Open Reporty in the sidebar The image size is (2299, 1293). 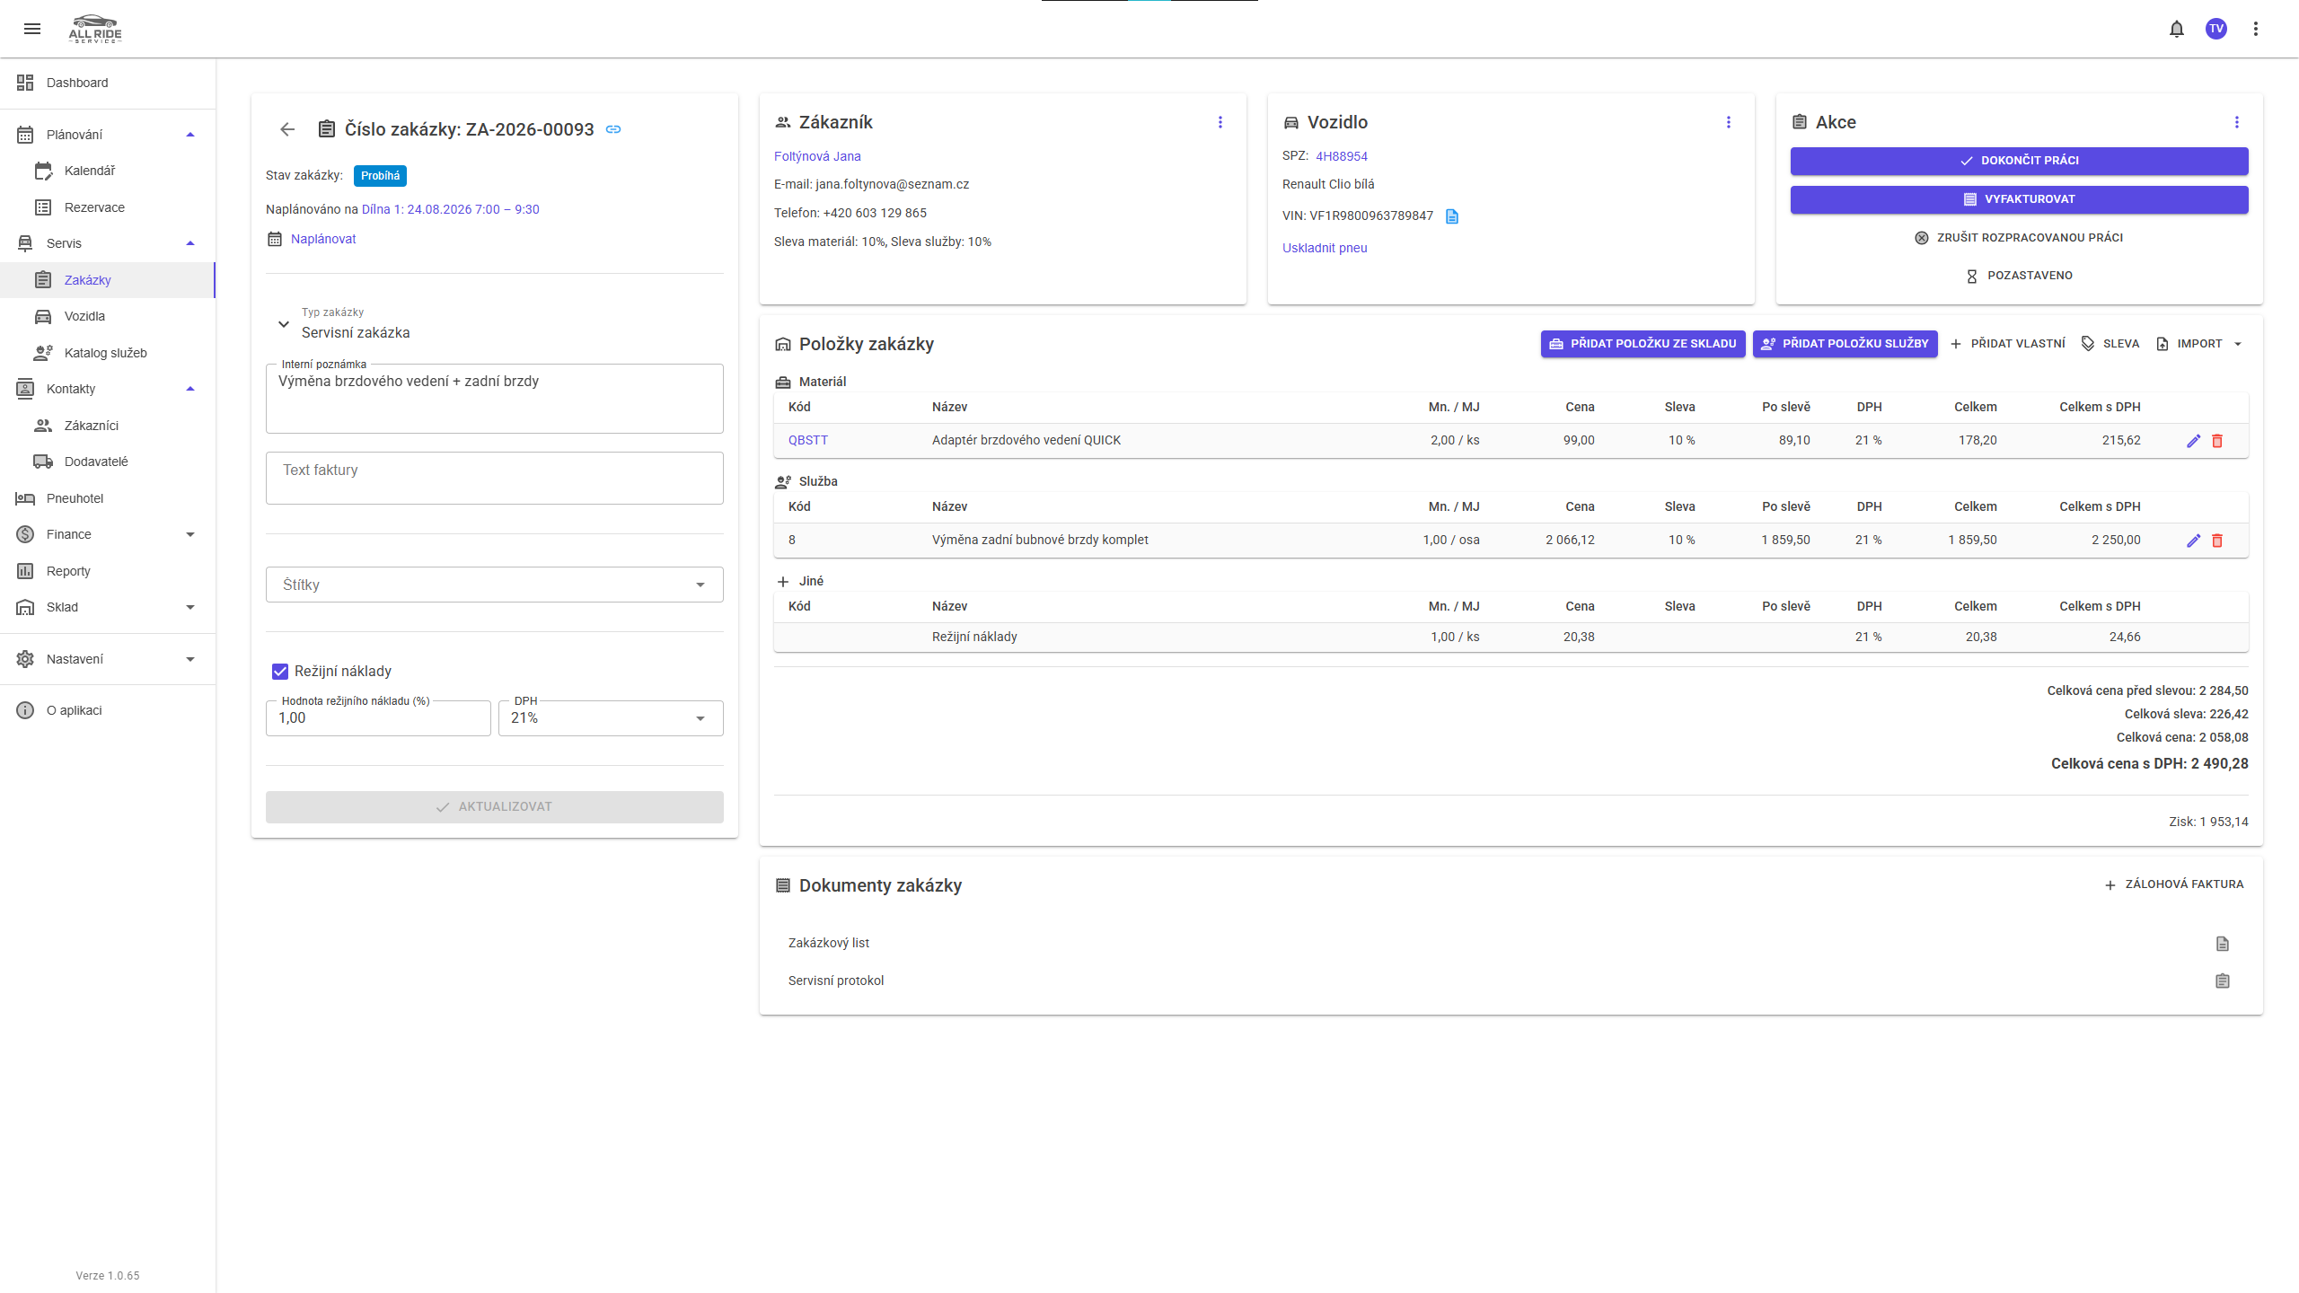[108, 571]
